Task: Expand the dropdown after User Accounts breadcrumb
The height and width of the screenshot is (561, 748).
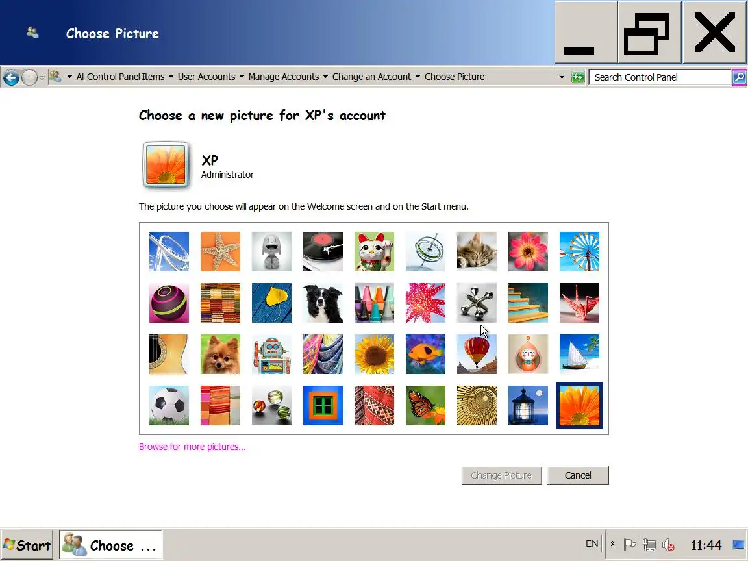Action: pos(242,77)
